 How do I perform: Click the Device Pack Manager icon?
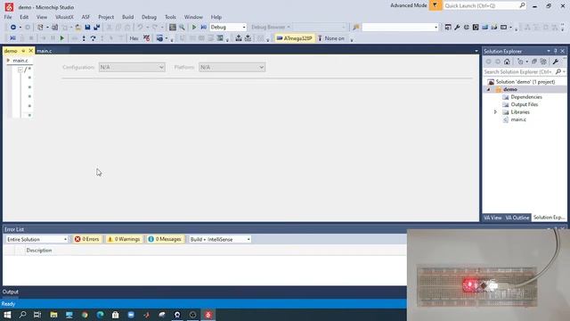476,28
